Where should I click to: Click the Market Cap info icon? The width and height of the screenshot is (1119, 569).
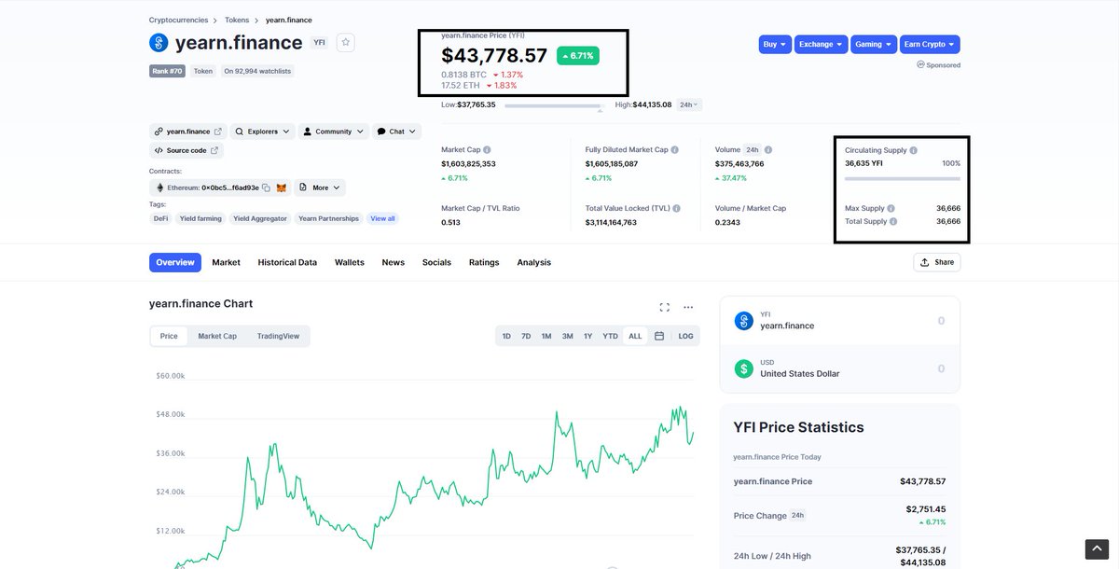coord(487,150)
